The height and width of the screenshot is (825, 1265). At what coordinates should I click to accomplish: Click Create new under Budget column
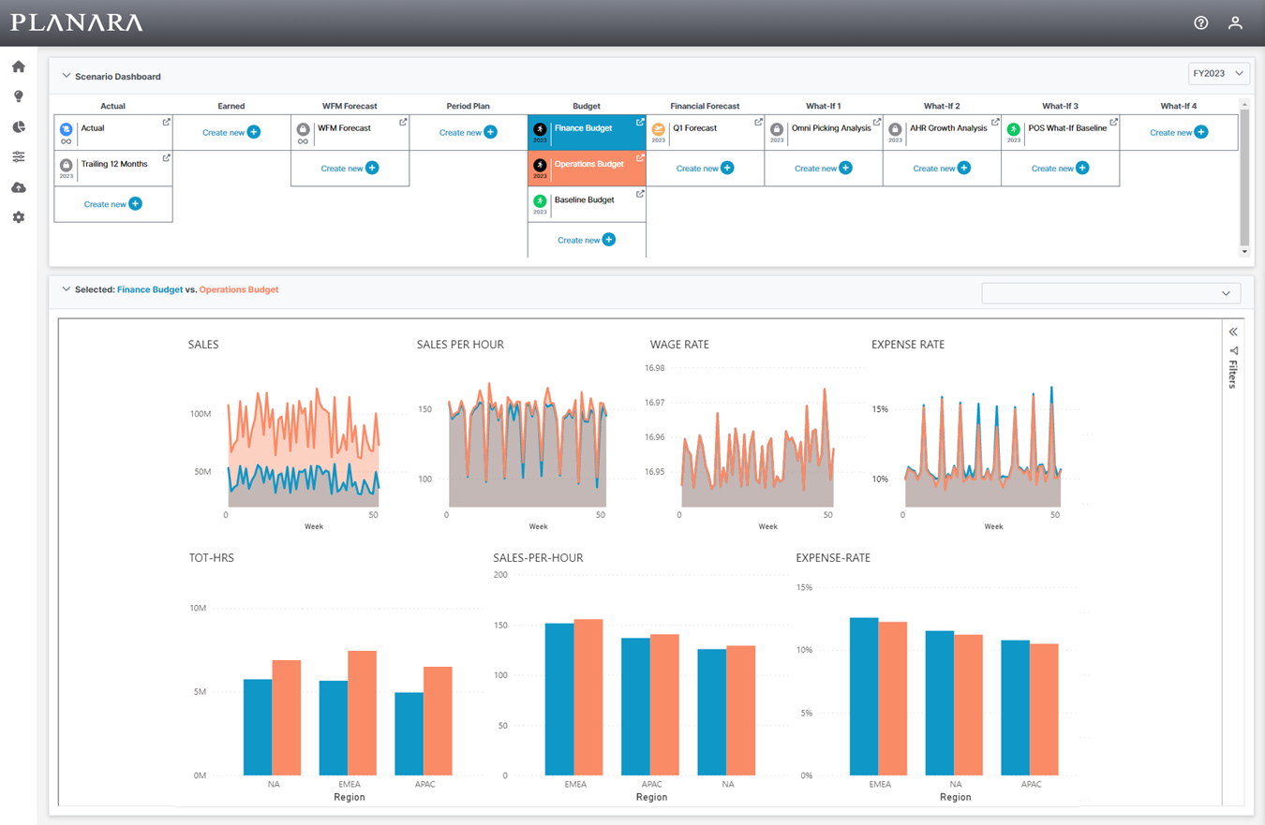[587, 240]
